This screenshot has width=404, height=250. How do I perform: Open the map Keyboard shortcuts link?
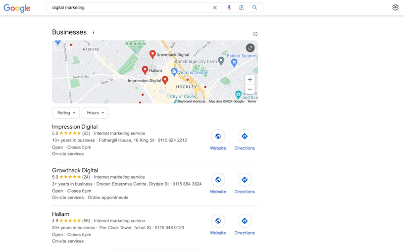coord(191,101)
